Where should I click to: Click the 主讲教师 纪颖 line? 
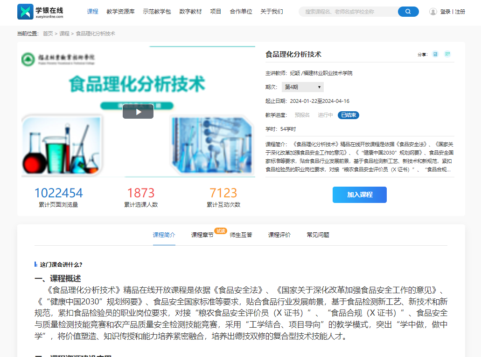[x=309, y=73]
